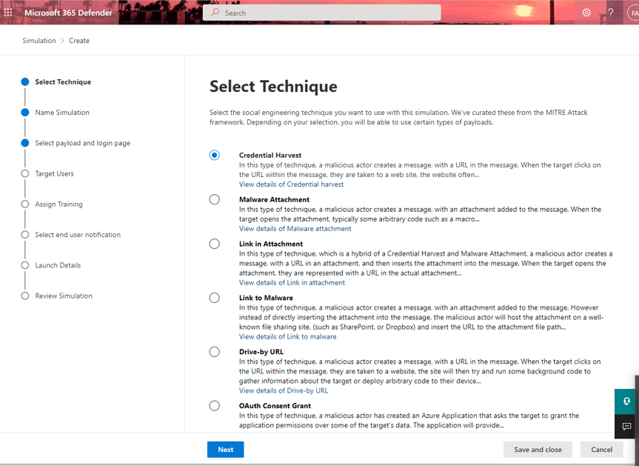Give feedback using the speech bubble icon
639x466 pixels.
(x=626, y=427)
